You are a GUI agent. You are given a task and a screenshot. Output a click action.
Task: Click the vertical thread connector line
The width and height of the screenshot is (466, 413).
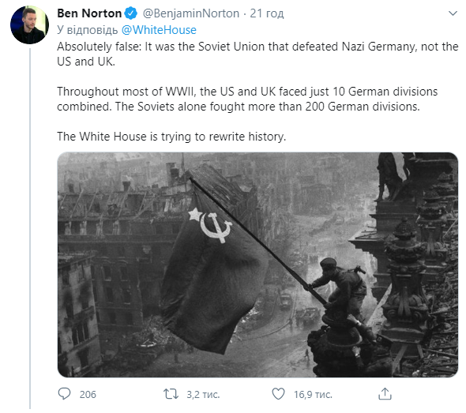[30, 229]
